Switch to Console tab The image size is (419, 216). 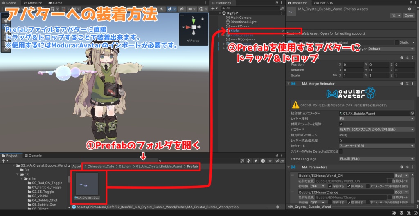click(x=33, y=156)
